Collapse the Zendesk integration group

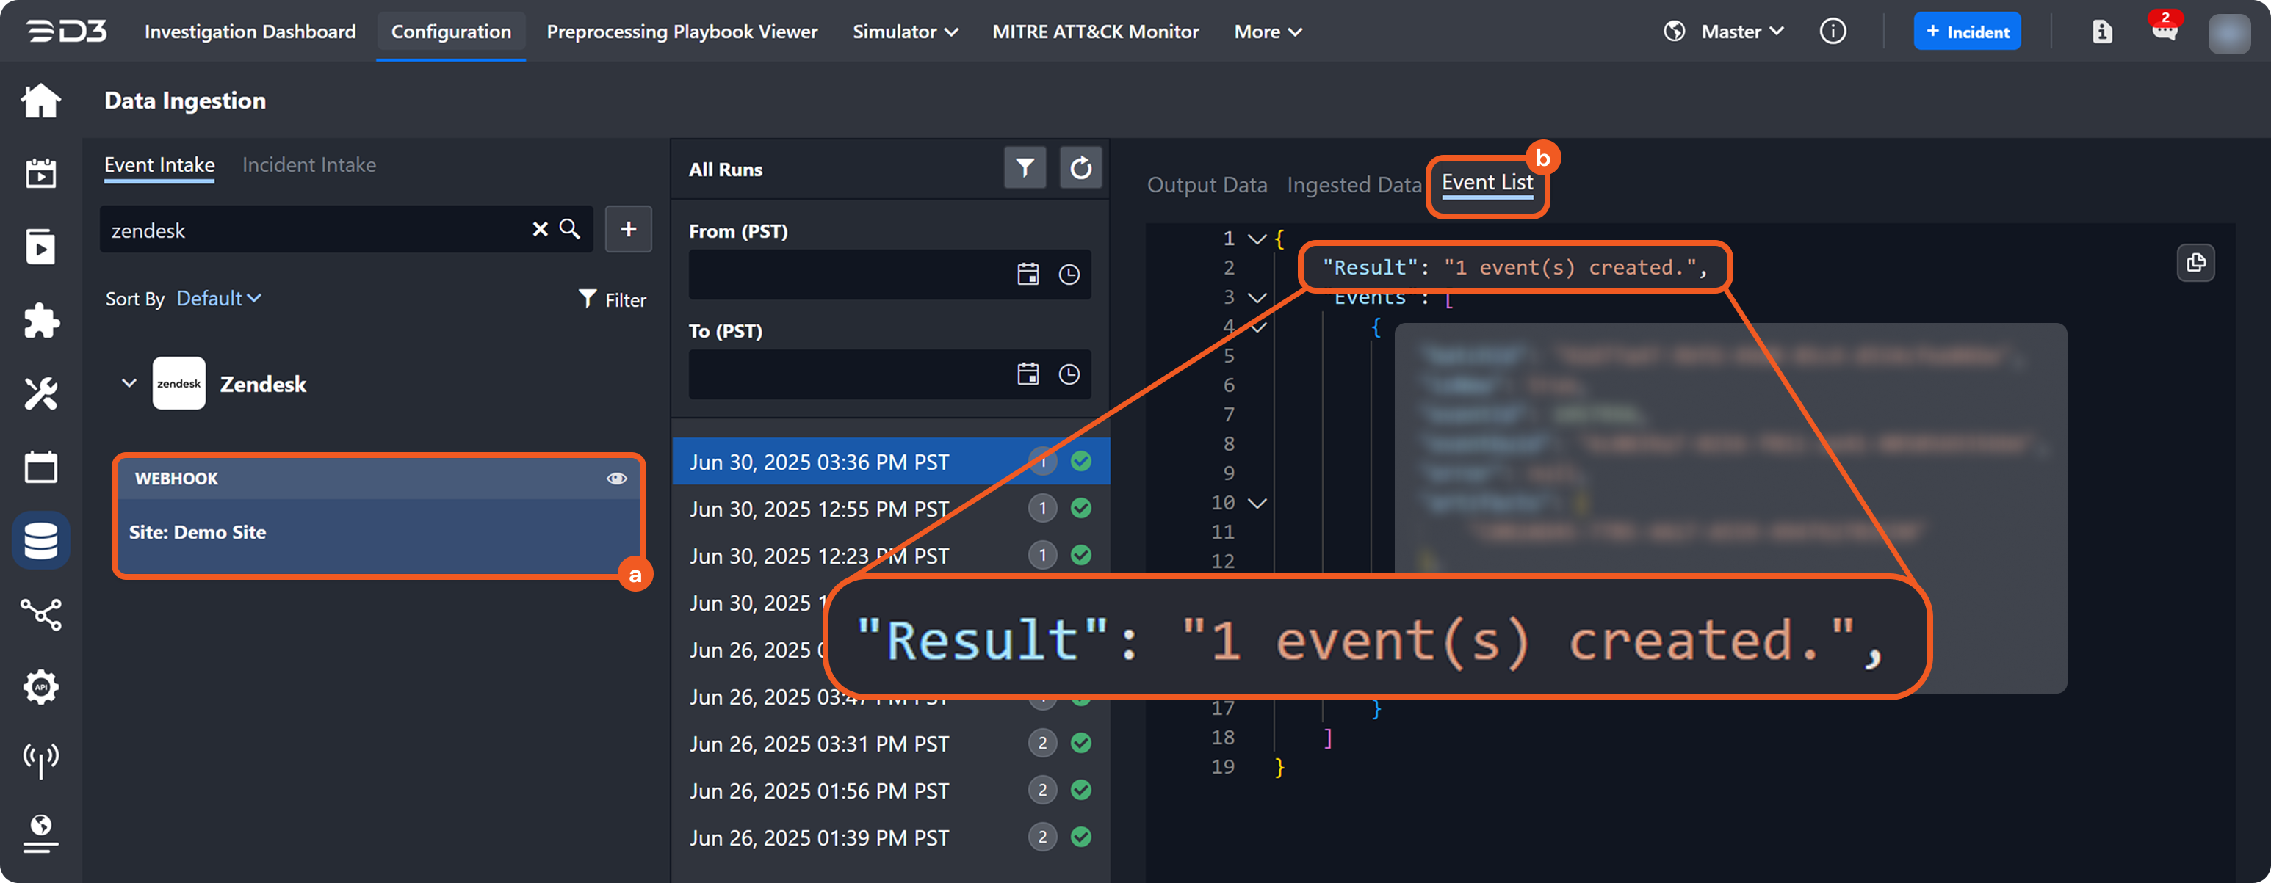tap(129, 383)
